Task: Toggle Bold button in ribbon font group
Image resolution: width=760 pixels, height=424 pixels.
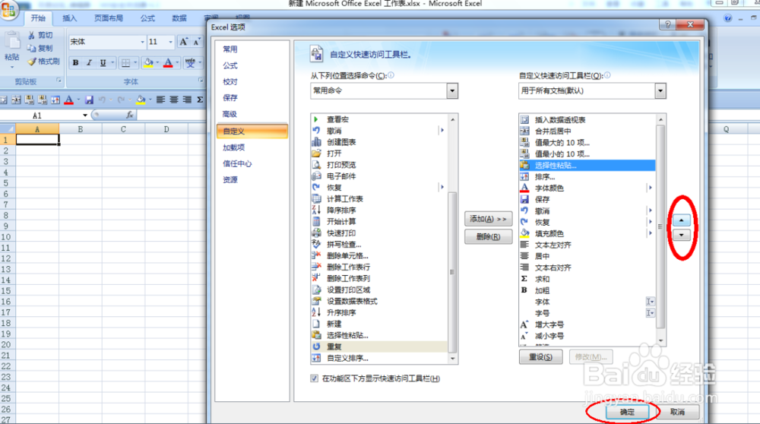Action: (x=75, y=62)
